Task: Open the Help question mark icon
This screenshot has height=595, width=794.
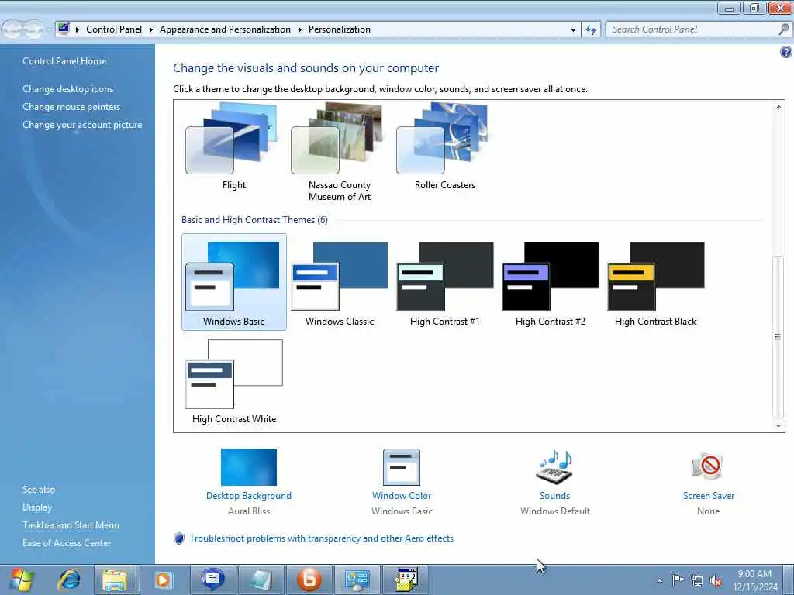Action: (786, 52)
